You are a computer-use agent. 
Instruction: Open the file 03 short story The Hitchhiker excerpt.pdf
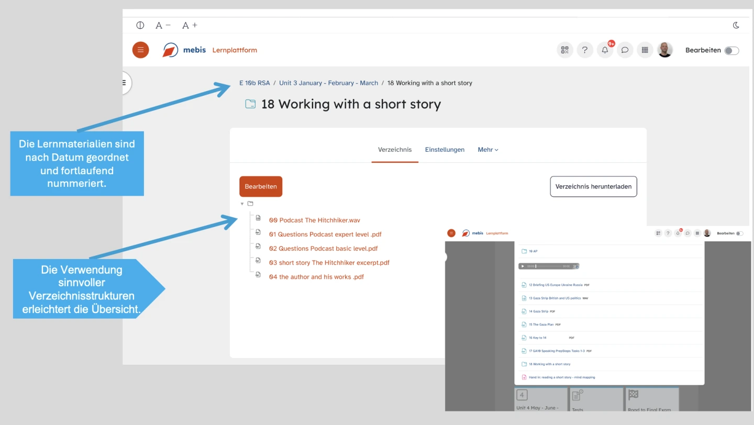(329, 263)
